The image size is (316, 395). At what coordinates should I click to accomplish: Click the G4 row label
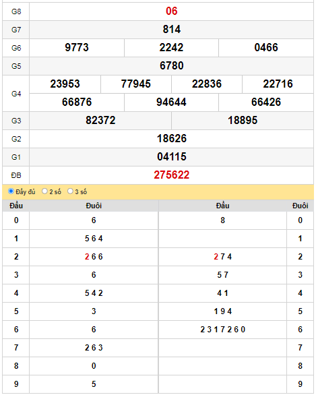coord(16,94)
